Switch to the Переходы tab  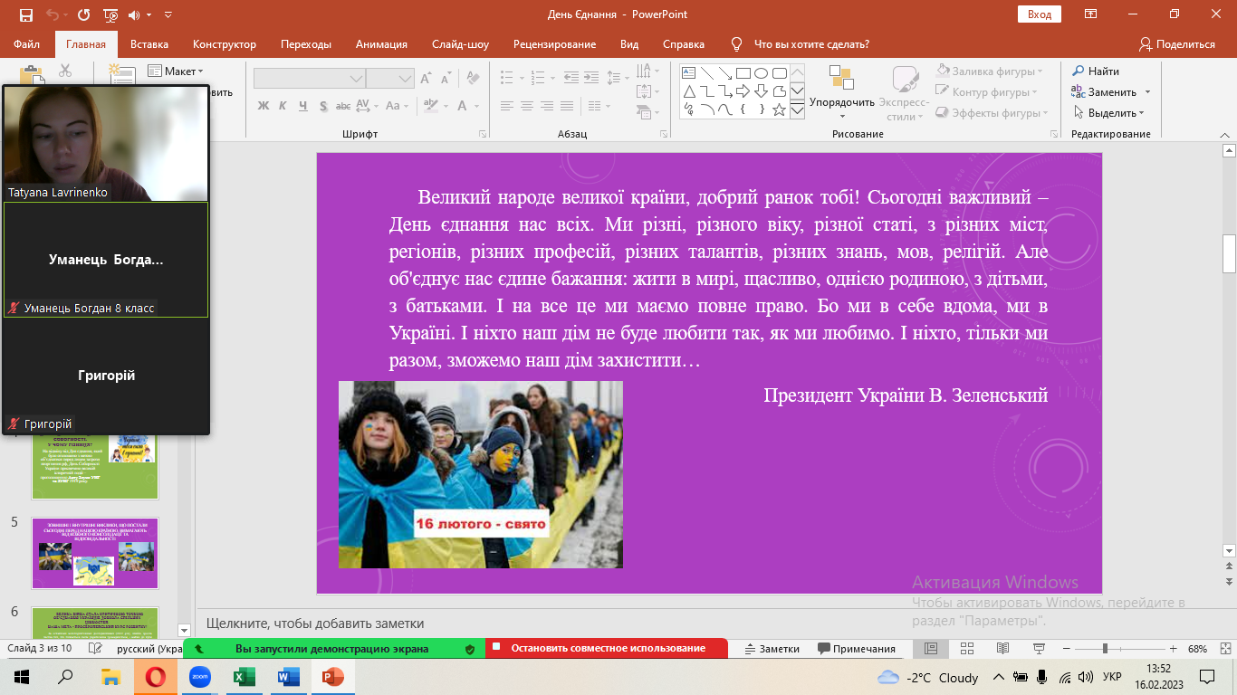[306, 44]
